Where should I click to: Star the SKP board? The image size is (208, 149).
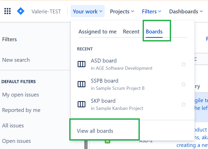(183, 104)
